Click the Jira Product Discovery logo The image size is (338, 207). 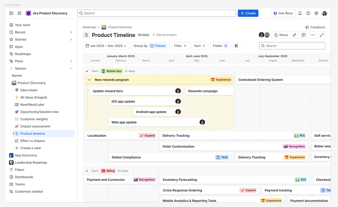coord(28,13)
